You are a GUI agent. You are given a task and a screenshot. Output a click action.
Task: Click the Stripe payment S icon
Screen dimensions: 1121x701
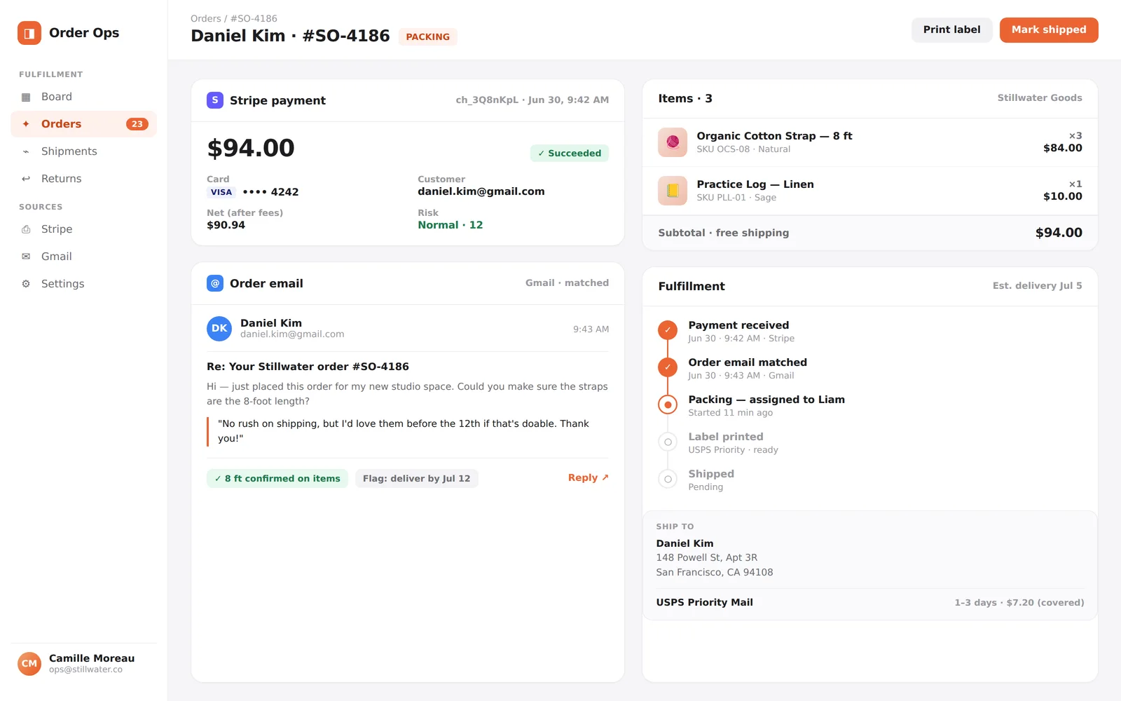click(x=215, y=100)
